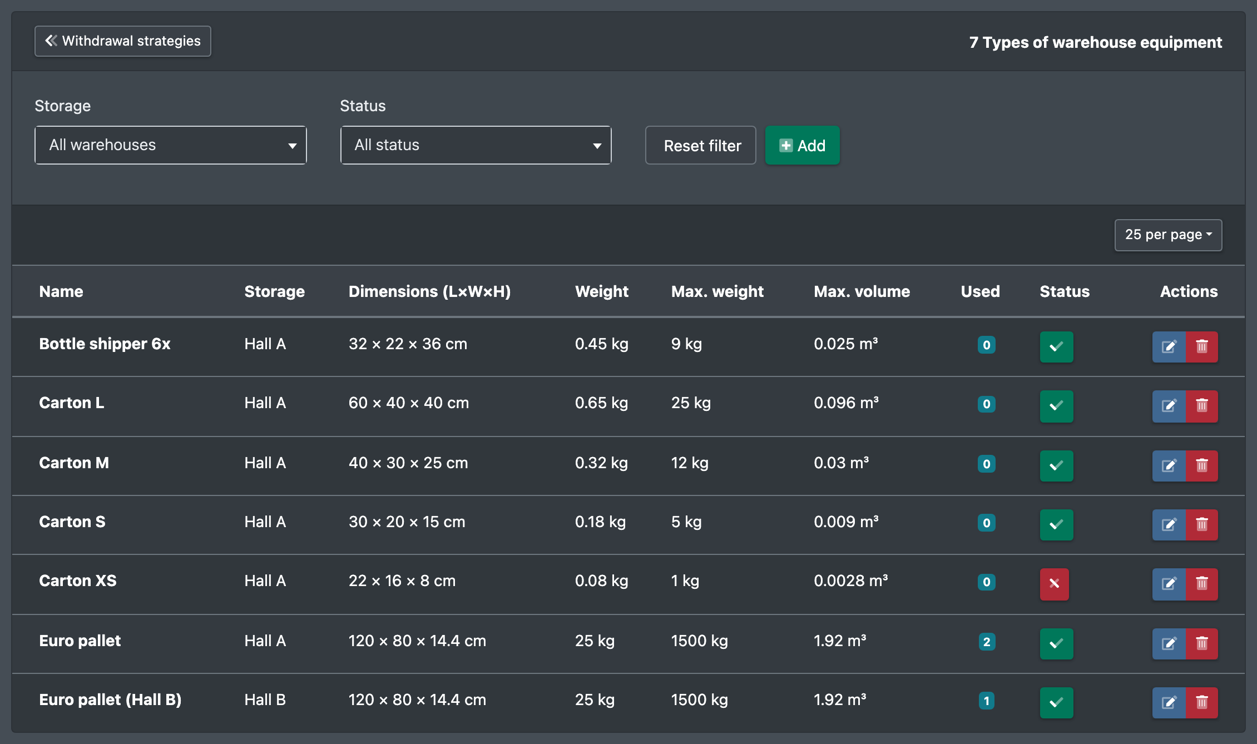Toggle status of Bottle shipper 6x
1257x744 pixels.
click(x=1056, y=347)
